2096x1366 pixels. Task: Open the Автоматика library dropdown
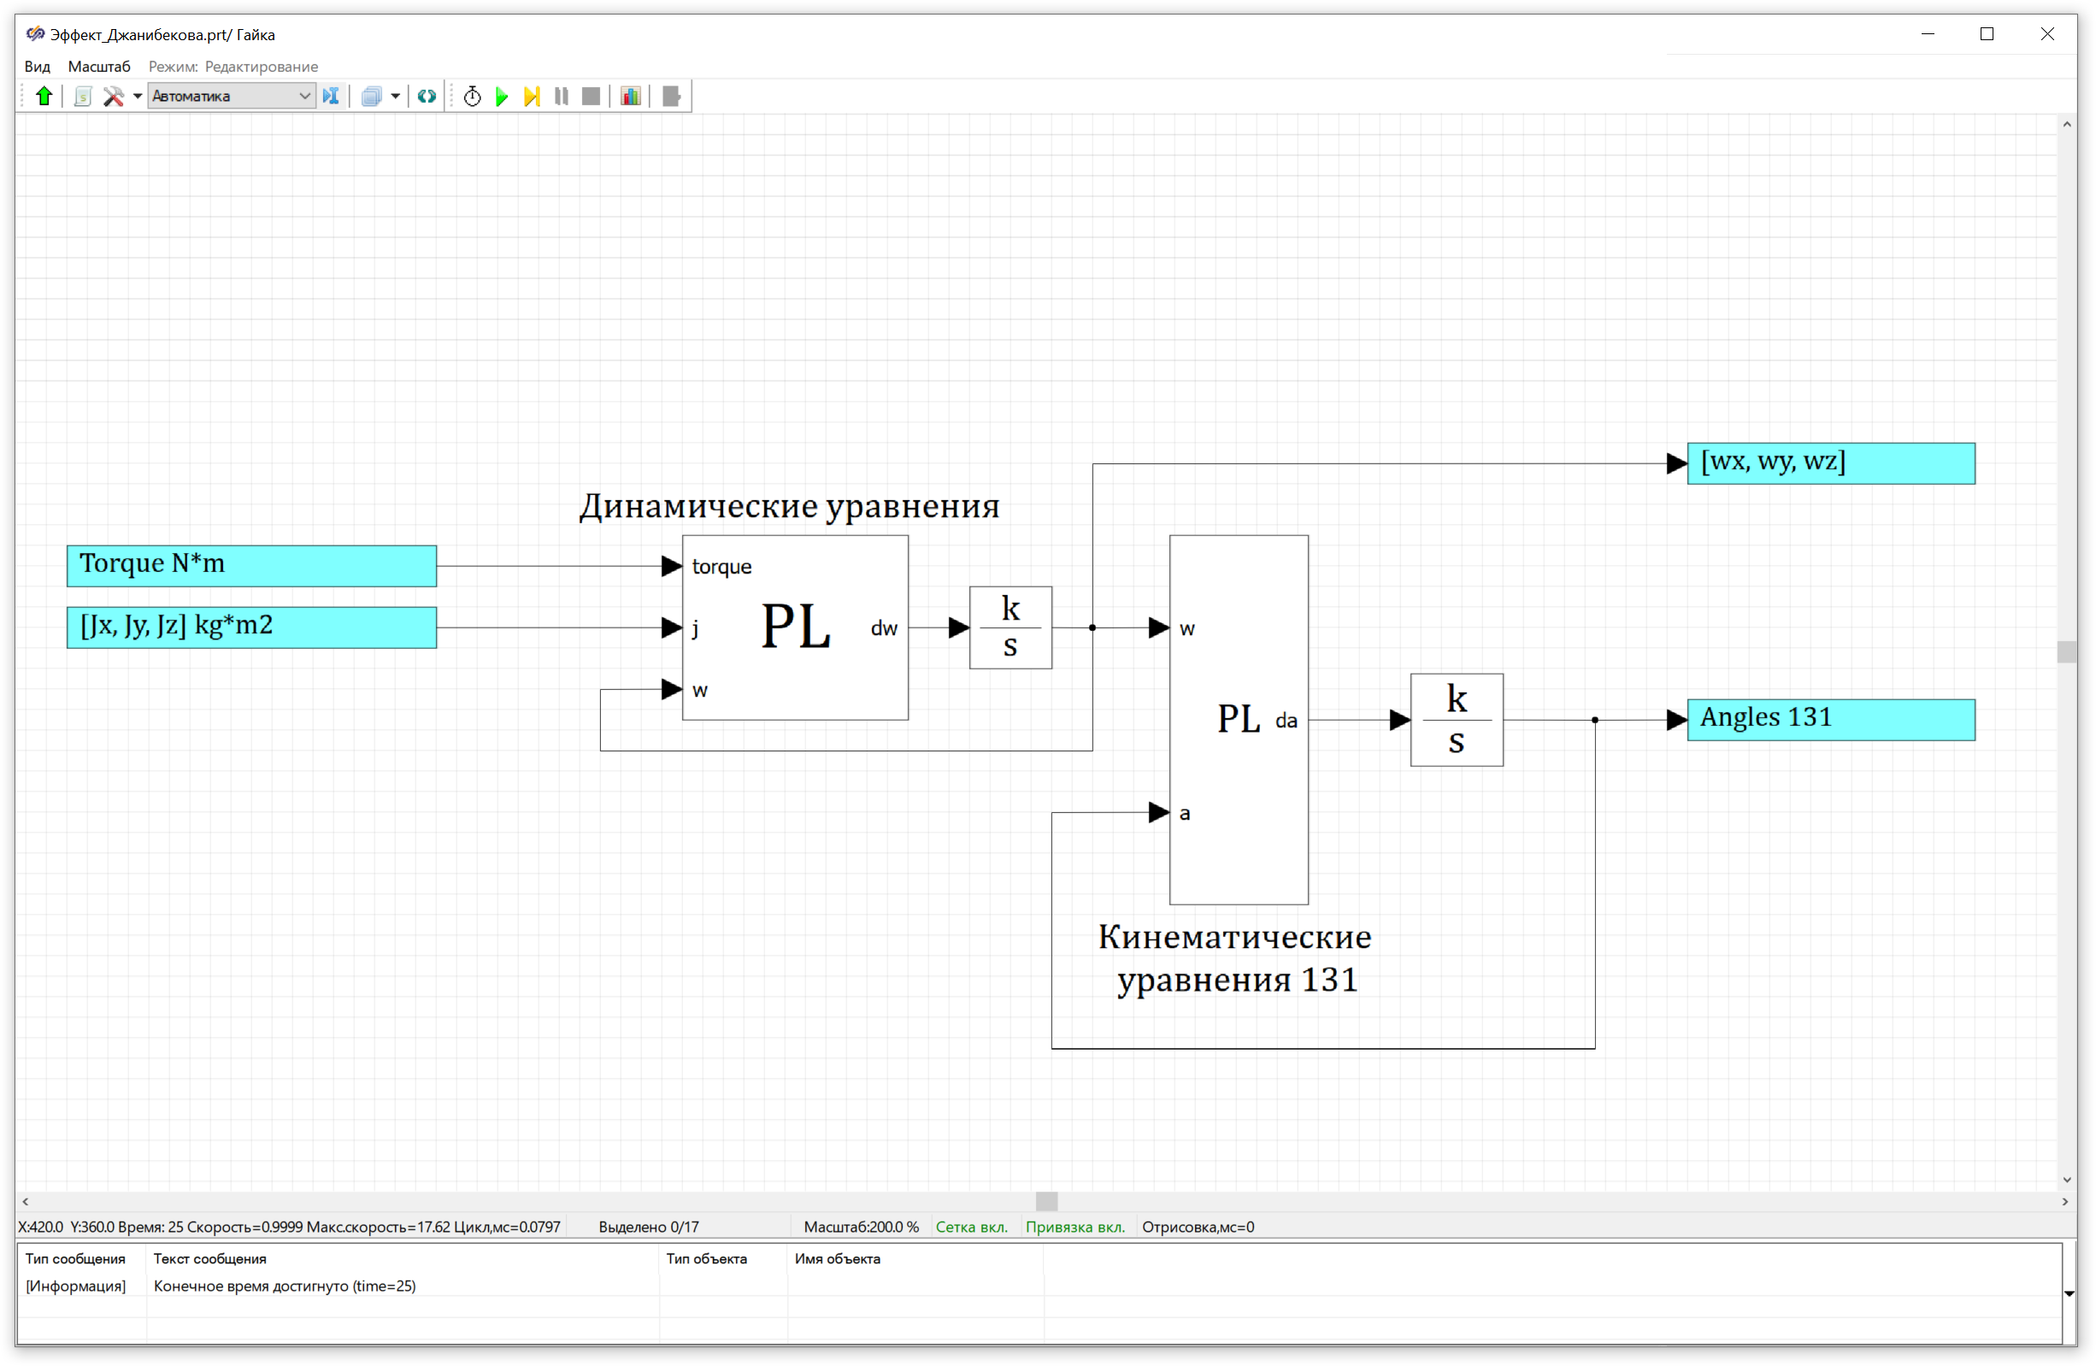[x=232, y=96]
